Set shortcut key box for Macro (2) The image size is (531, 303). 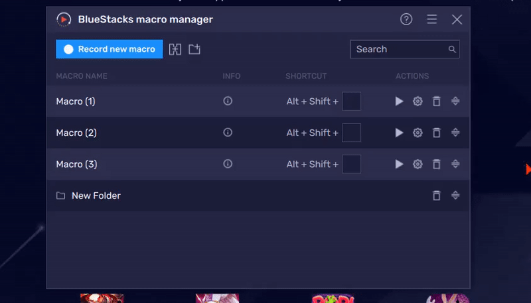[x=352, y=133]
